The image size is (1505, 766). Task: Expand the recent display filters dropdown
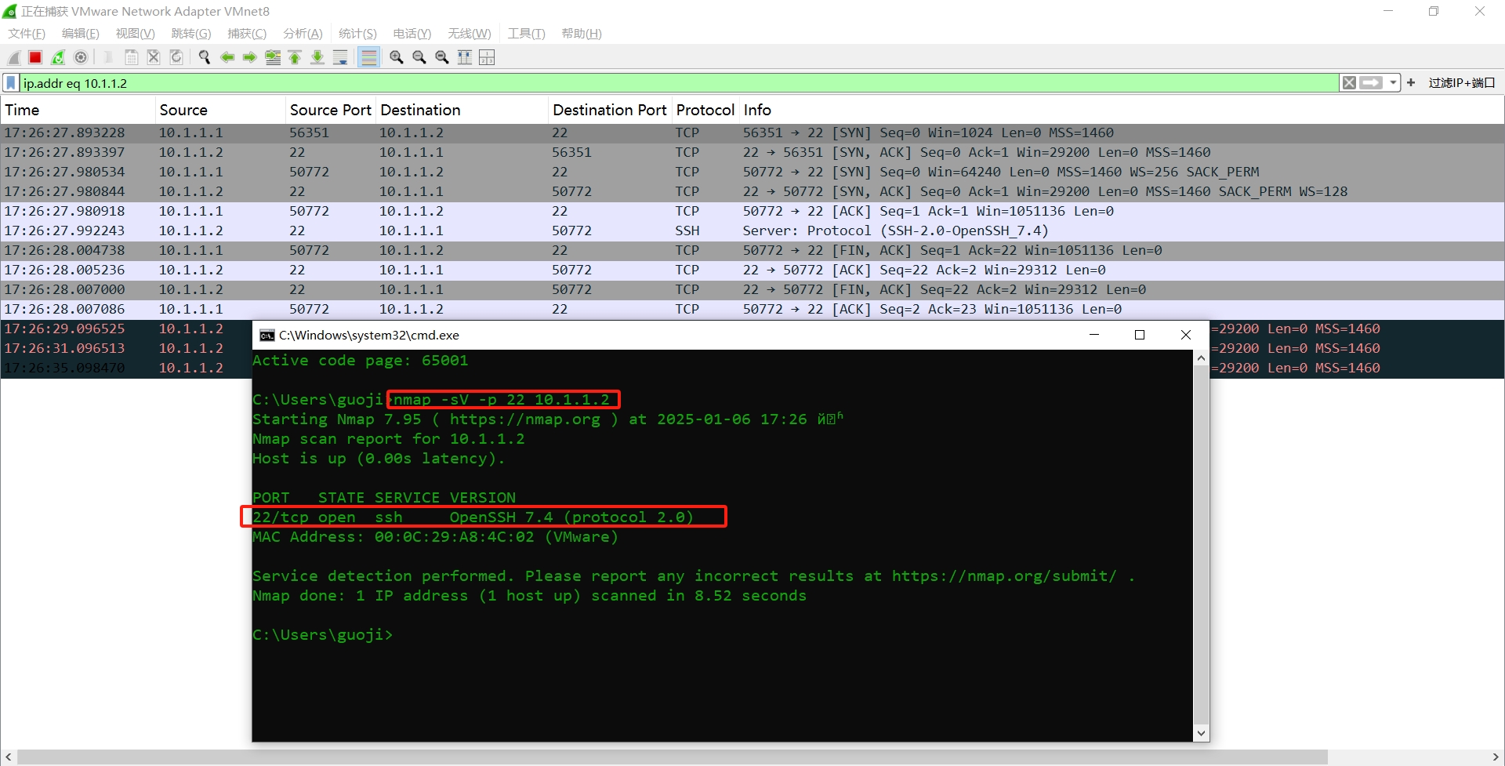tap(1393, 83)
